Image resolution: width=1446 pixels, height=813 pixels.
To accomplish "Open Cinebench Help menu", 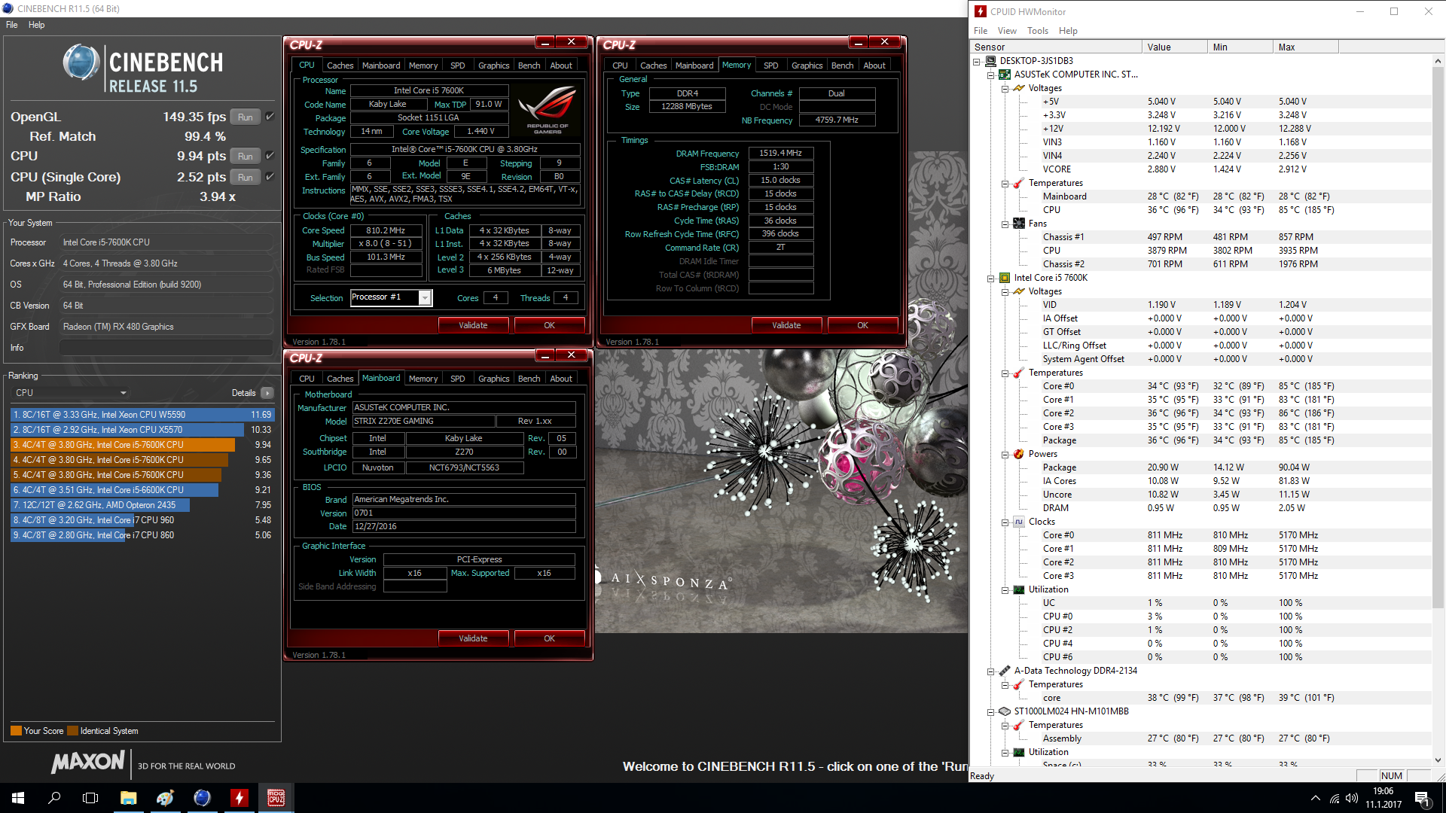I will [x=37, y=25].
